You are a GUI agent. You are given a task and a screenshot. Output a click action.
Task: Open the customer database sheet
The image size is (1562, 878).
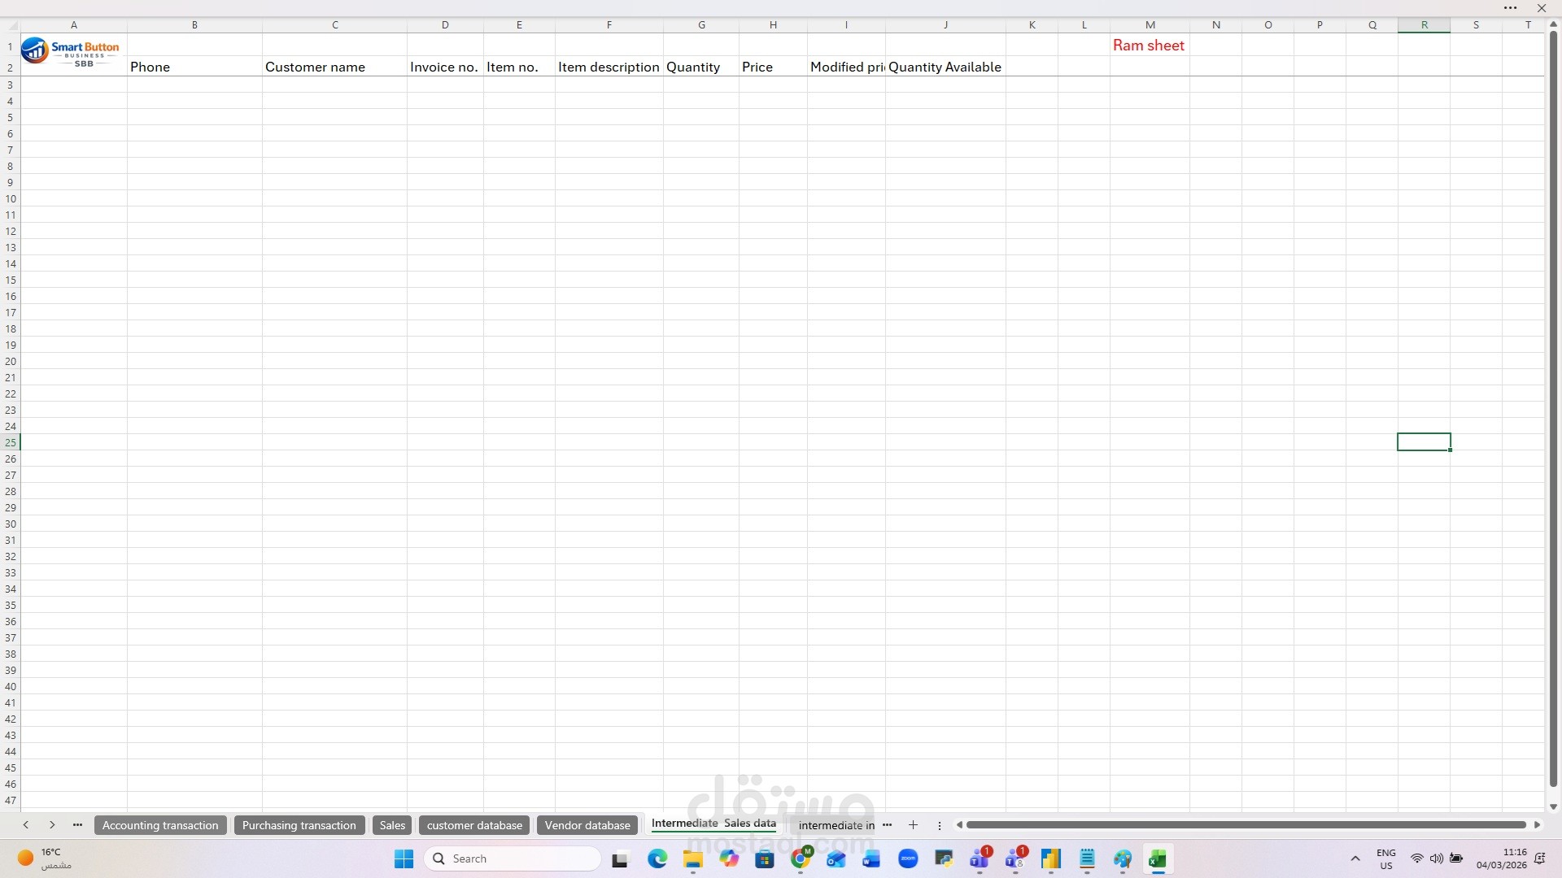[474, 825]
